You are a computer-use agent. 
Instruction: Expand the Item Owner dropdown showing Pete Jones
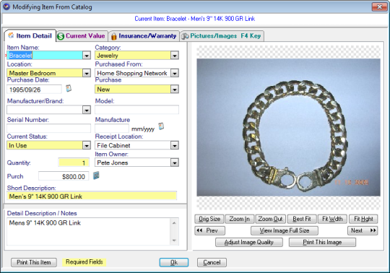click(175, 162)
